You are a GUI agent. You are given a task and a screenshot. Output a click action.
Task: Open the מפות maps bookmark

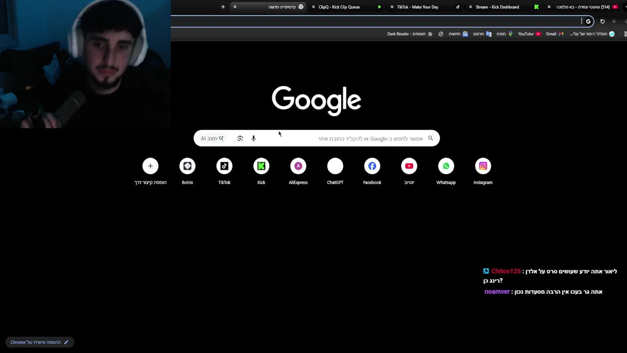(x=505, y=34)
